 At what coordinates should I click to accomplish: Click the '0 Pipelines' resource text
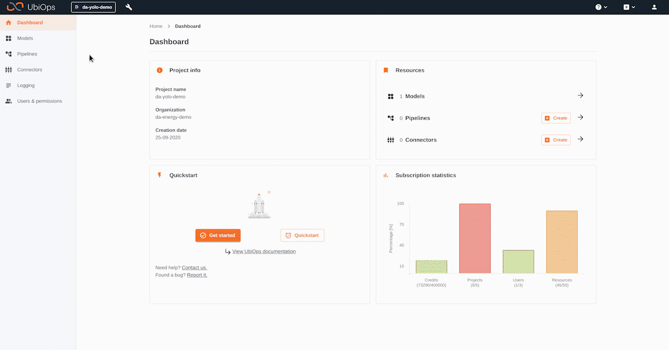pyautogui.click(x=415, y=118)
